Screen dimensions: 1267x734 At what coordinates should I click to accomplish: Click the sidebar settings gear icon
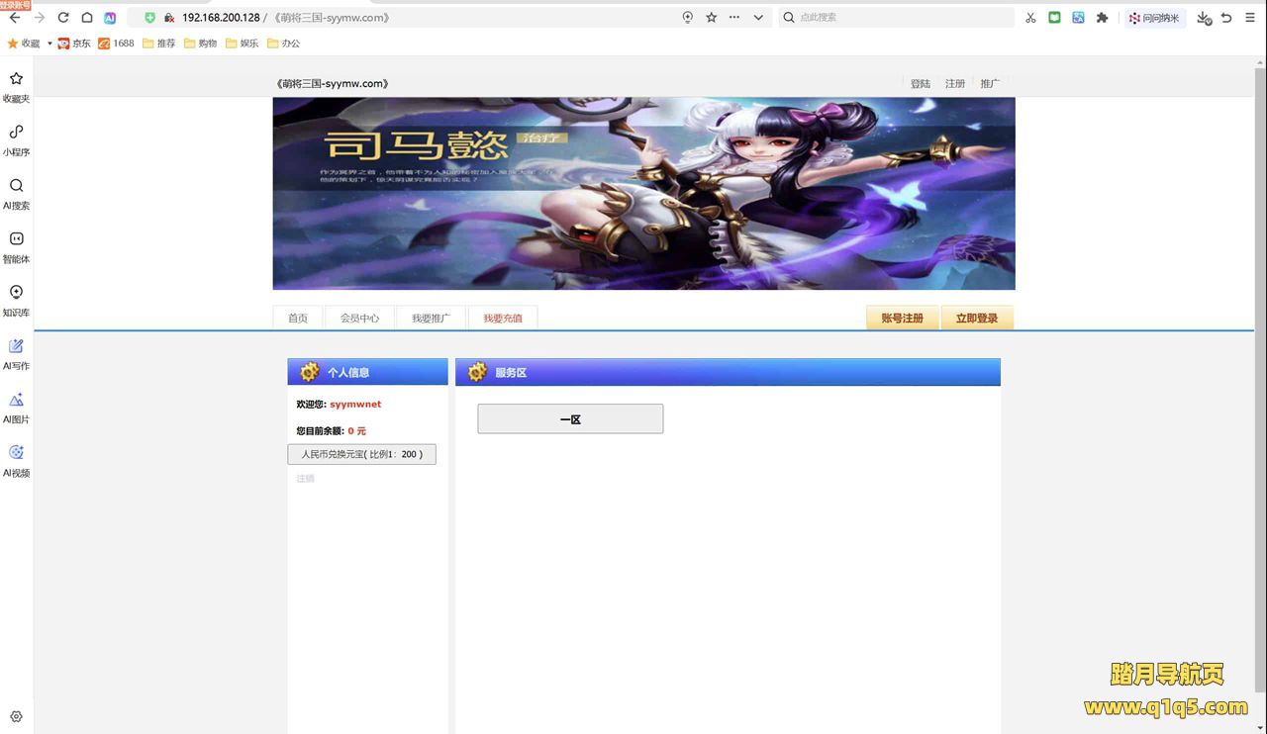click(x=16, y=716)
